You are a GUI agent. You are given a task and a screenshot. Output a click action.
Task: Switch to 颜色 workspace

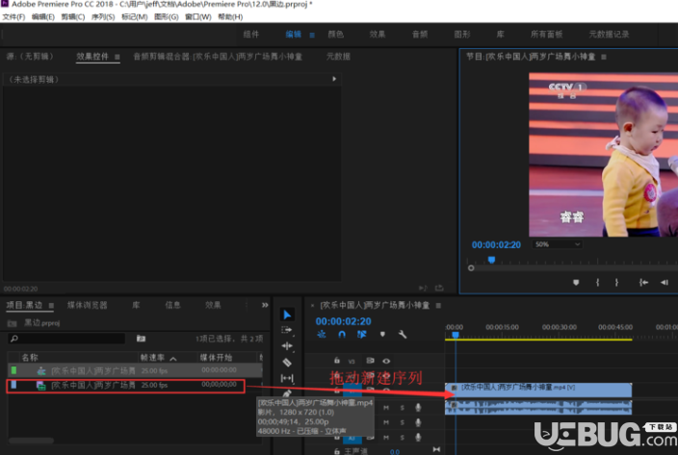coord(335,34)
